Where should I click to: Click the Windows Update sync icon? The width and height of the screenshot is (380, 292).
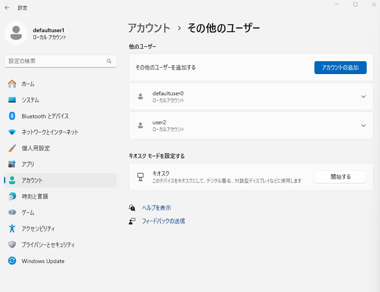(12, 261)
